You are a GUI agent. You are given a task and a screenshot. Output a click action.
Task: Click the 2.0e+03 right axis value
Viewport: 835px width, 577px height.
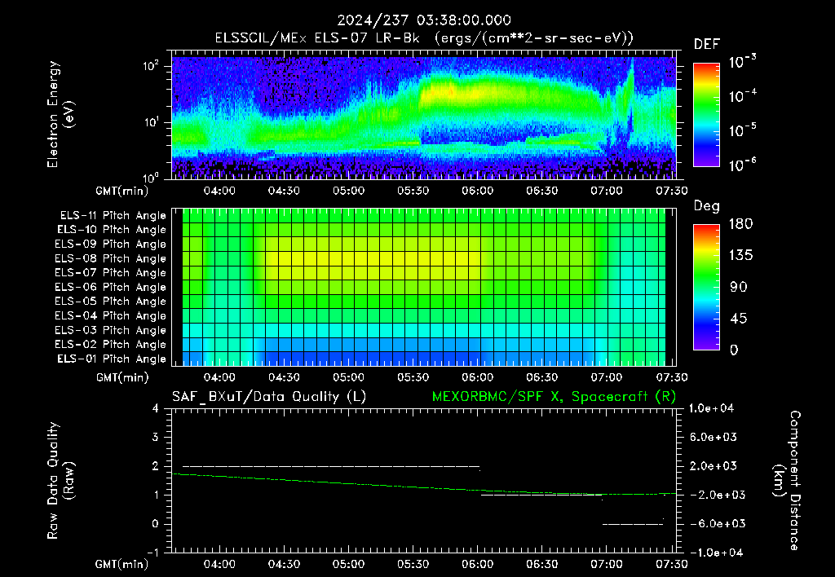click(x=714, y=465)
